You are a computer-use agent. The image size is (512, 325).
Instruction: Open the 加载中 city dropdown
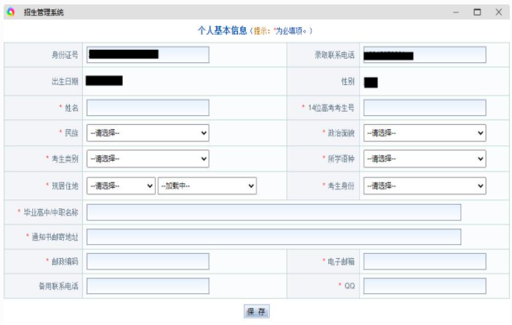click(207, 186)
